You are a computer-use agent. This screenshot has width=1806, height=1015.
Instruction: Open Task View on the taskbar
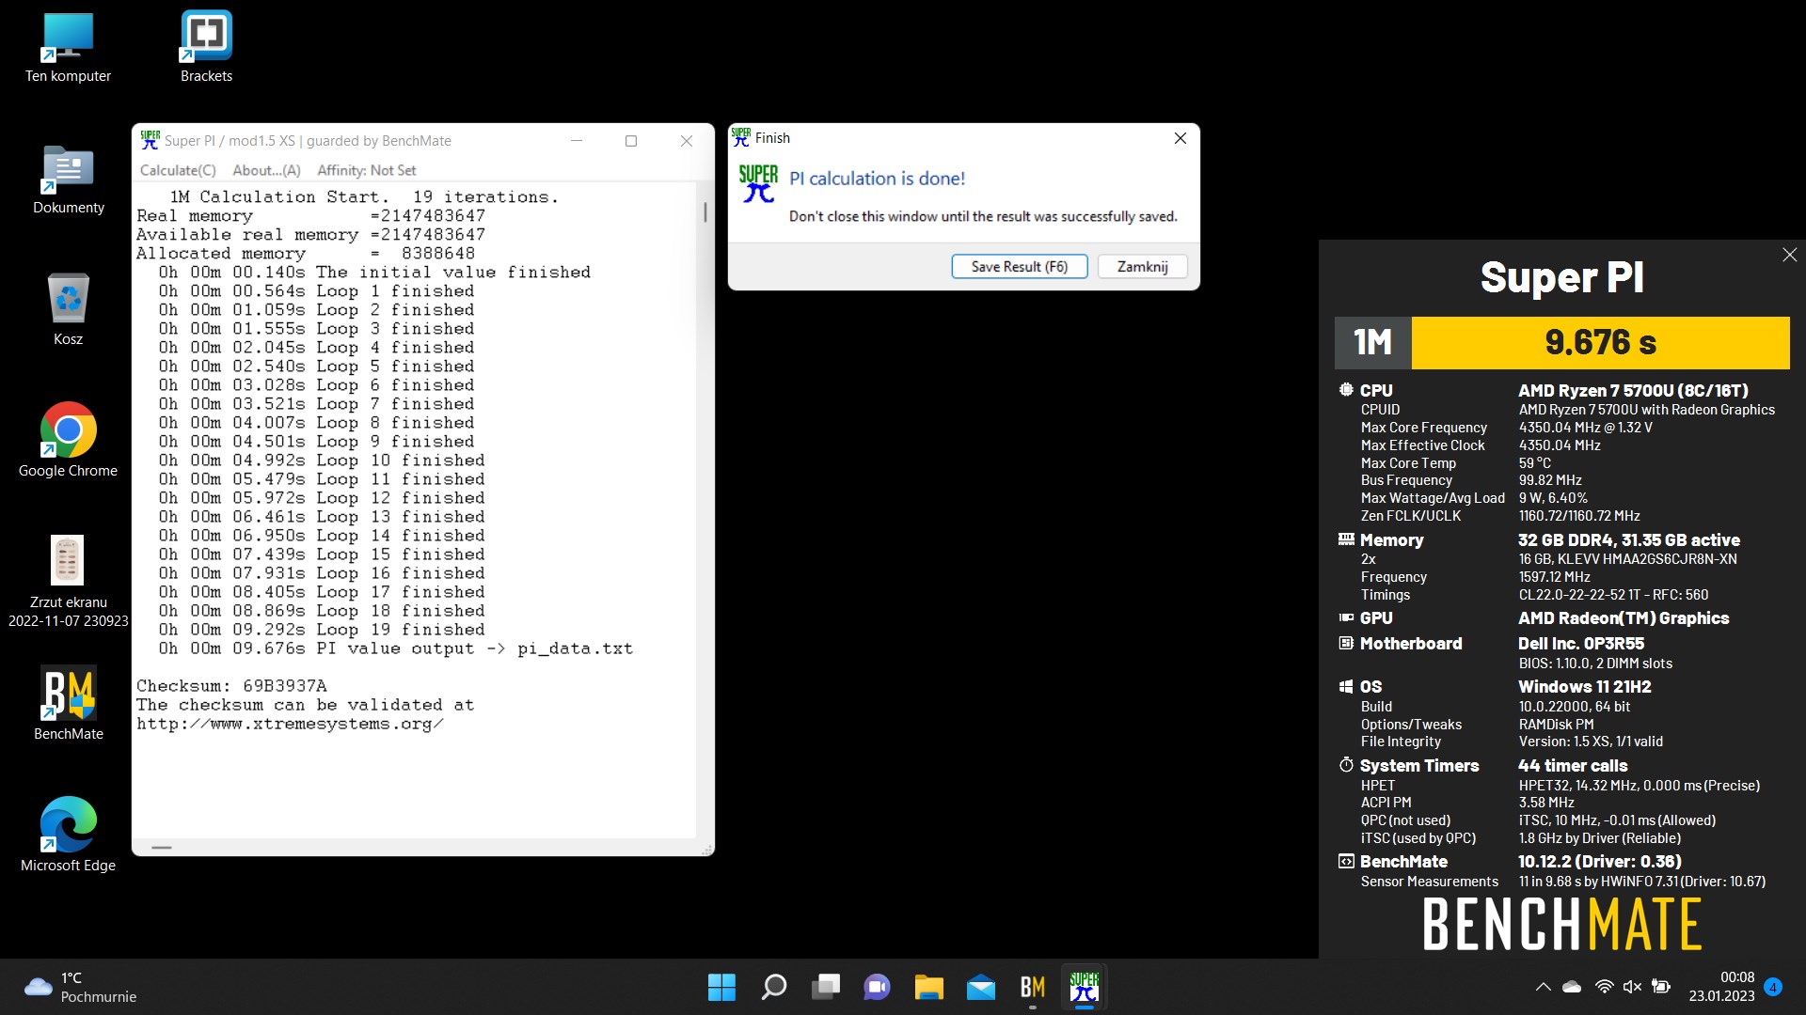[825, 987]
